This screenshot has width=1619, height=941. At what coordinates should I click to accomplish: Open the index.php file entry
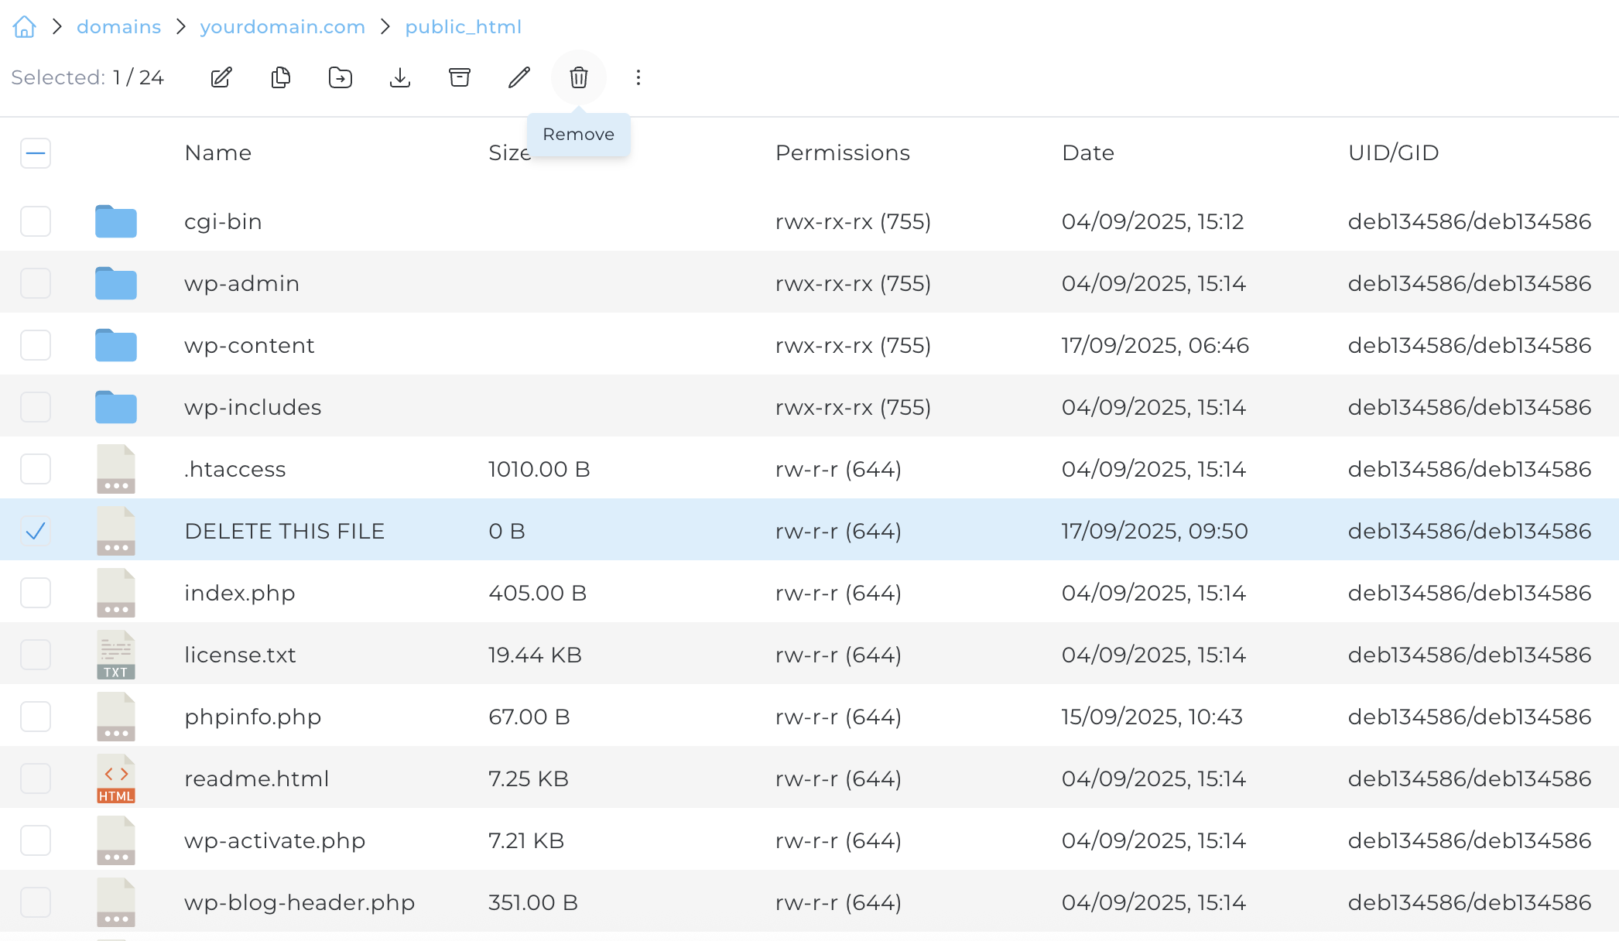click(239, 593)
